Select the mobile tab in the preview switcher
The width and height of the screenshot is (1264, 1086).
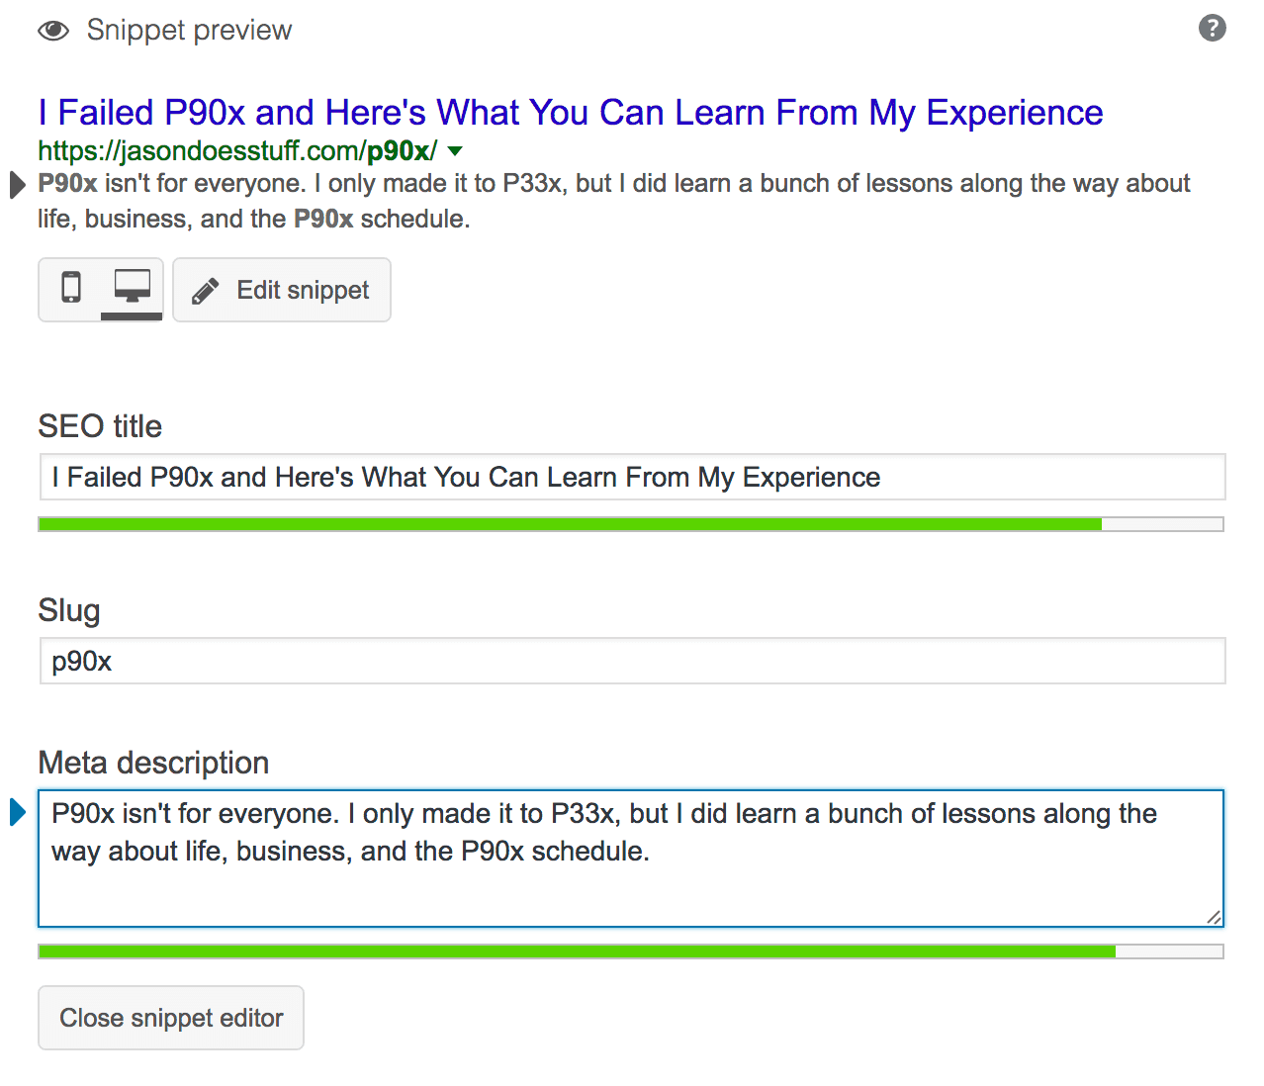(x=70, y=289)
